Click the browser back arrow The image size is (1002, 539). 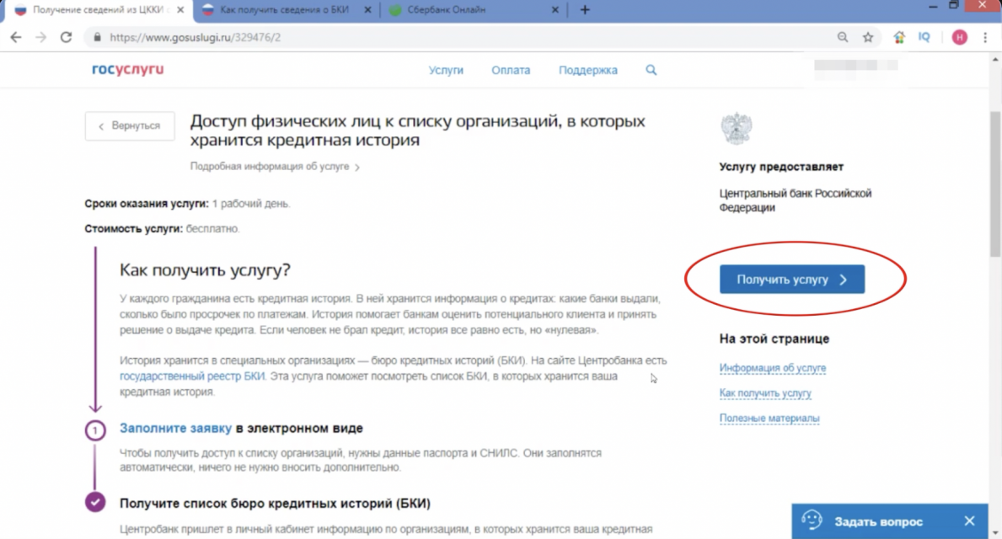point(15,37)
